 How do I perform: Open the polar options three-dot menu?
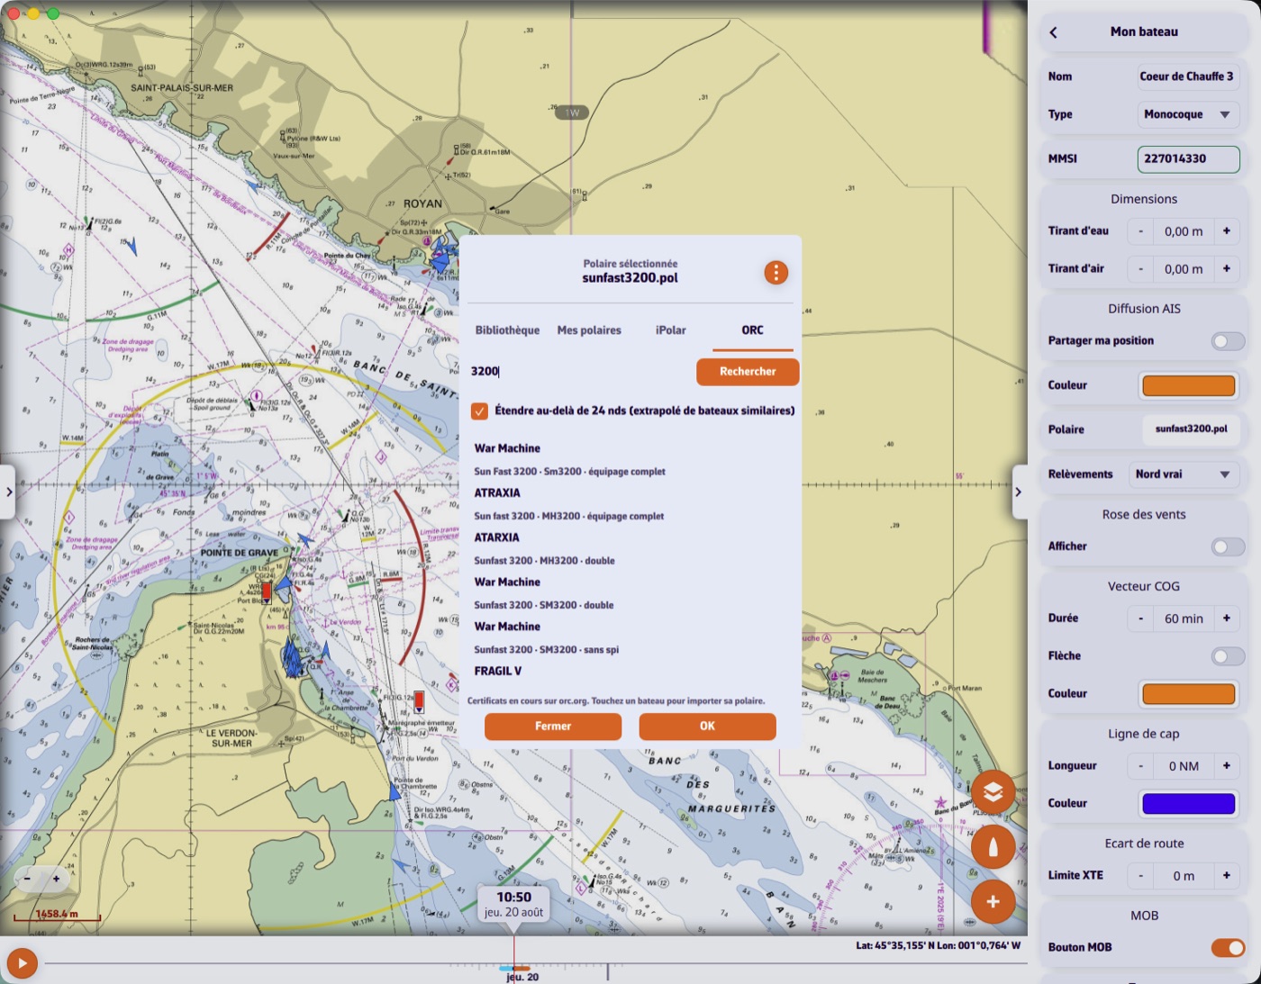click(776, 273)
